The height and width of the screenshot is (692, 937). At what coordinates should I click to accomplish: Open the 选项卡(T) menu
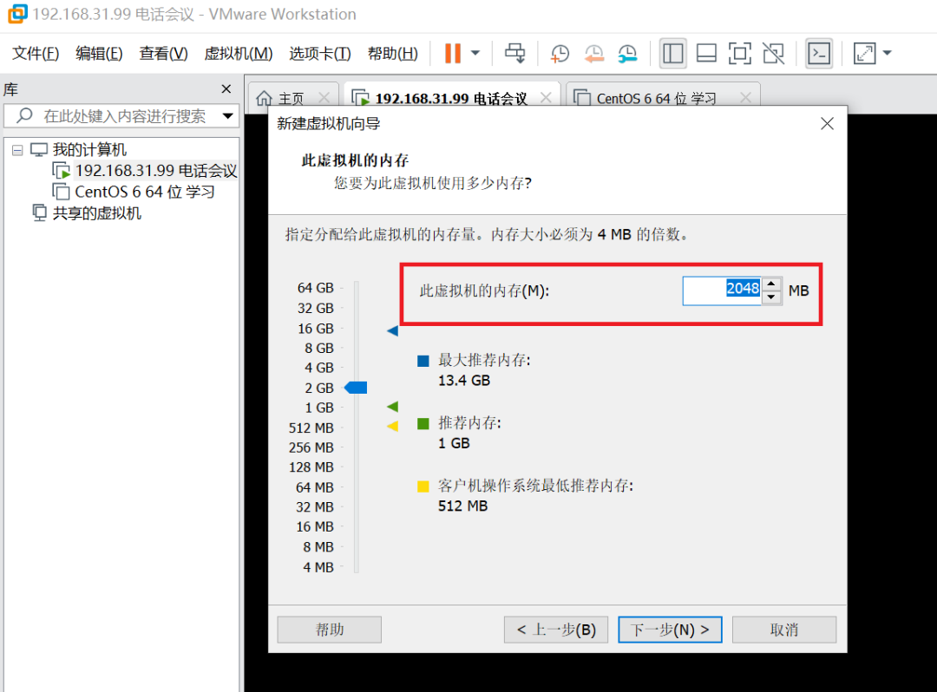[x=319, y=53]
